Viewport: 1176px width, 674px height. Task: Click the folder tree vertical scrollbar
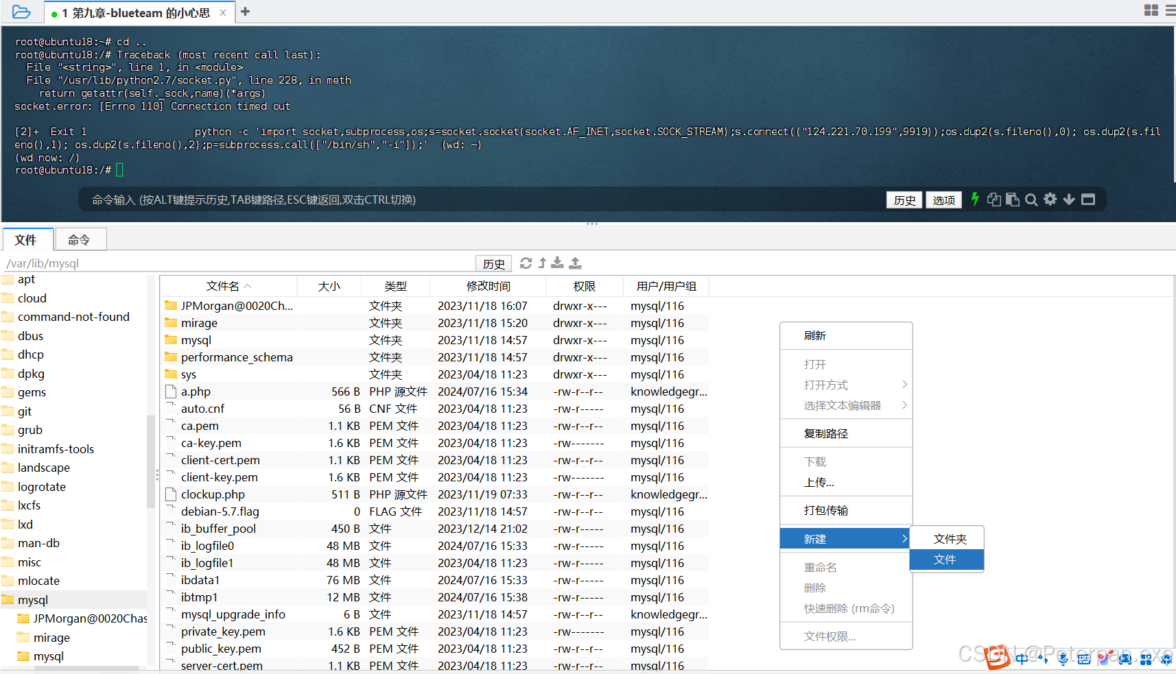(150, 461)
